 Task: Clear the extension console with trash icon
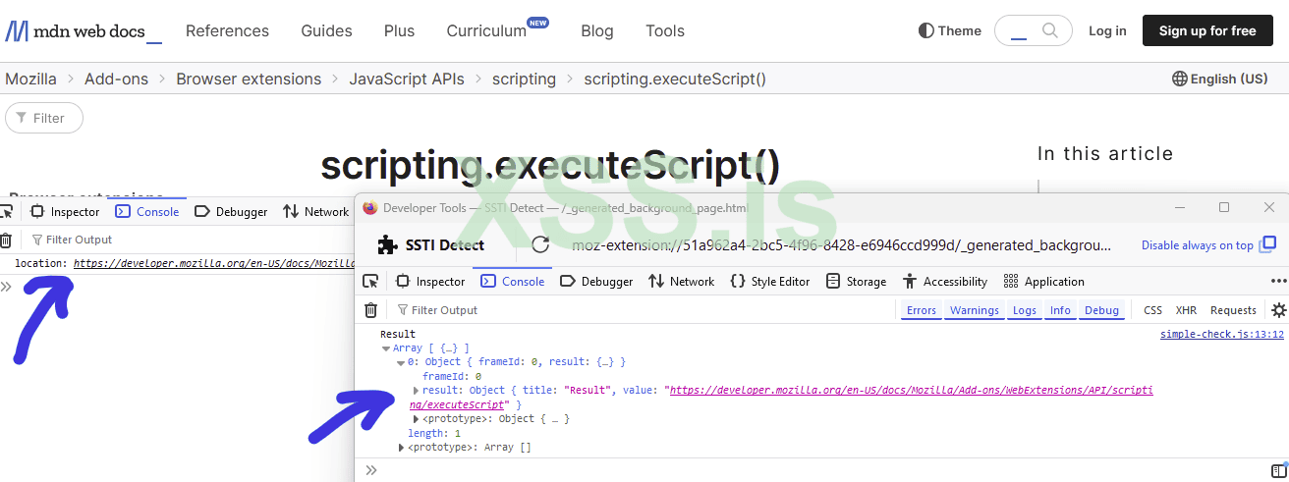(370, 310)
